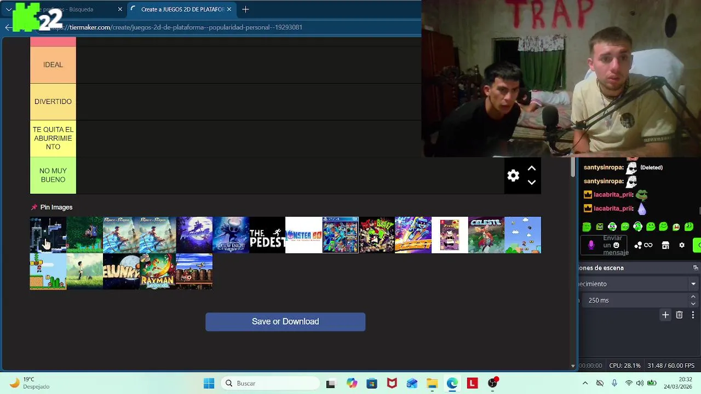Click the DIVERTIDO tier label
701x394 pixels.
[53, 101]
